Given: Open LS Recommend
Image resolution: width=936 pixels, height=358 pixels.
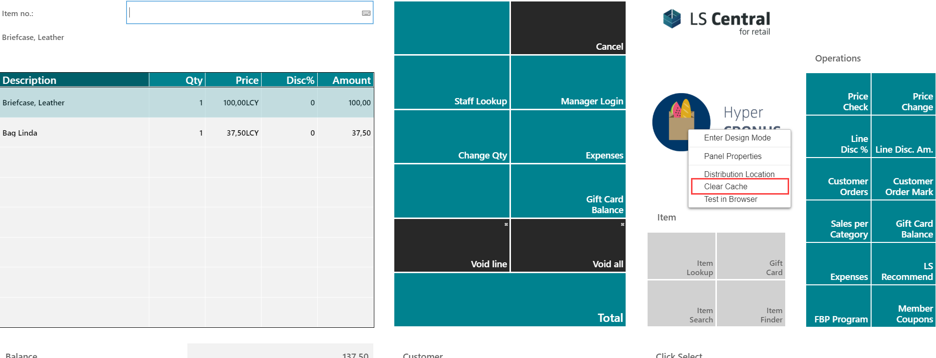Looking at the screenshot, I should (x=903, y=264).
